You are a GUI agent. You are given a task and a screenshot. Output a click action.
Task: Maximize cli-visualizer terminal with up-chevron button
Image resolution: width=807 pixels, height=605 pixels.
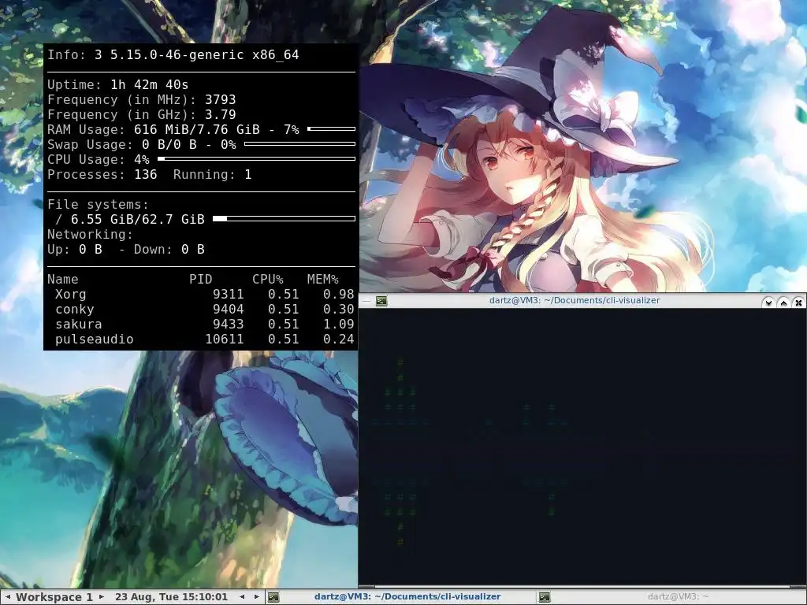click(x=783, y=302)
